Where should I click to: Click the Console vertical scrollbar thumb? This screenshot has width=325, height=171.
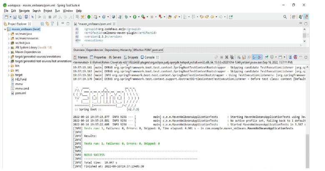[307, 151]
